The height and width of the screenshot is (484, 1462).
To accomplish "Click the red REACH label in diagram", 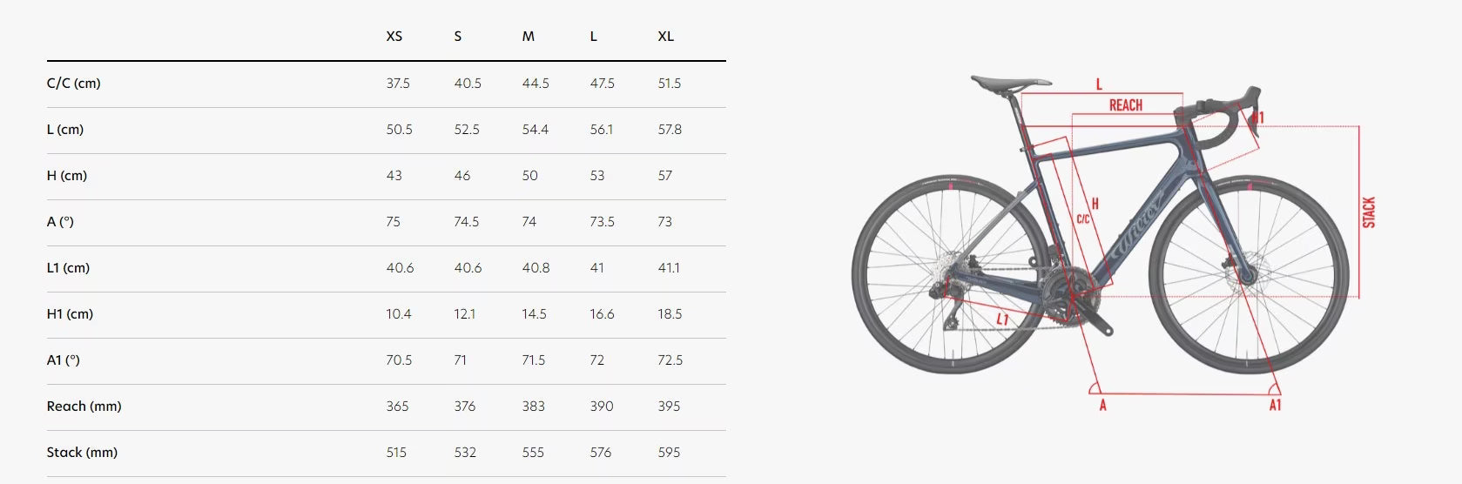I will pyautogui.click(x=1125, y=105).
